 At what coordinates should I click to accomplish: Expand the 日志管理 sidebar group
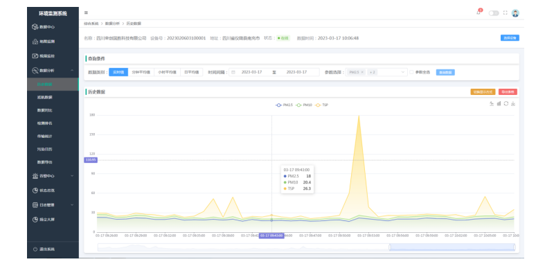point(53,205)
